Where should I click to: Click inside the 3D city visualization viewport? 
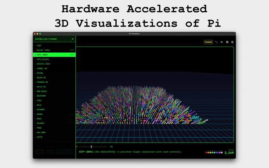click(x=155, y=95)
